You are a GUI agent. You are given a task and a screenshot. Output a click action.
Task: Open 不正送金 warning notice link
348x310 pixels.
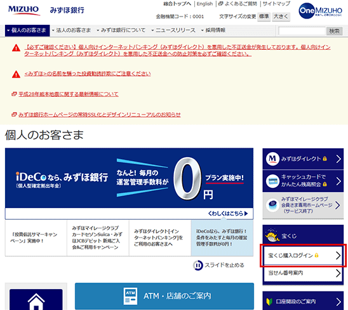click(177, 50)
